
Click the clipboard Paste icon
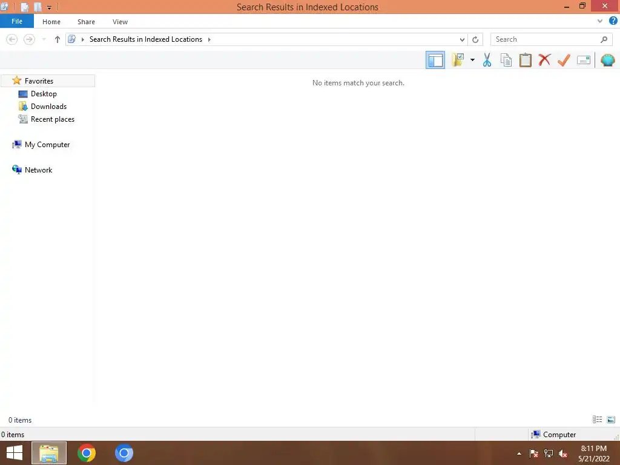tap(525, 60)
